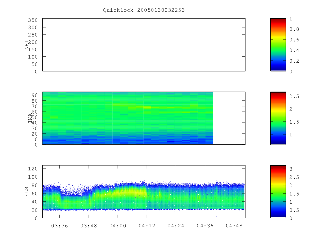Screen dimensions: 327x245
Task: Click the 04:00 time tick label
Action: point(118,226)
